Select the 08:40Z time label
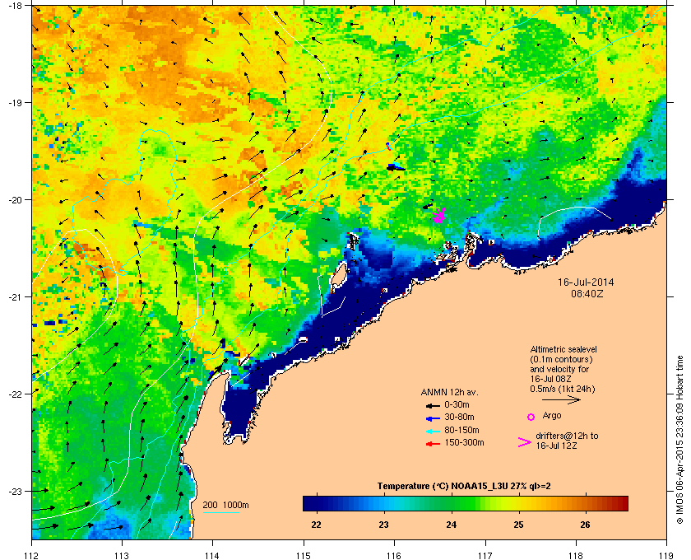The image size is (691, 560). point(587,293)
